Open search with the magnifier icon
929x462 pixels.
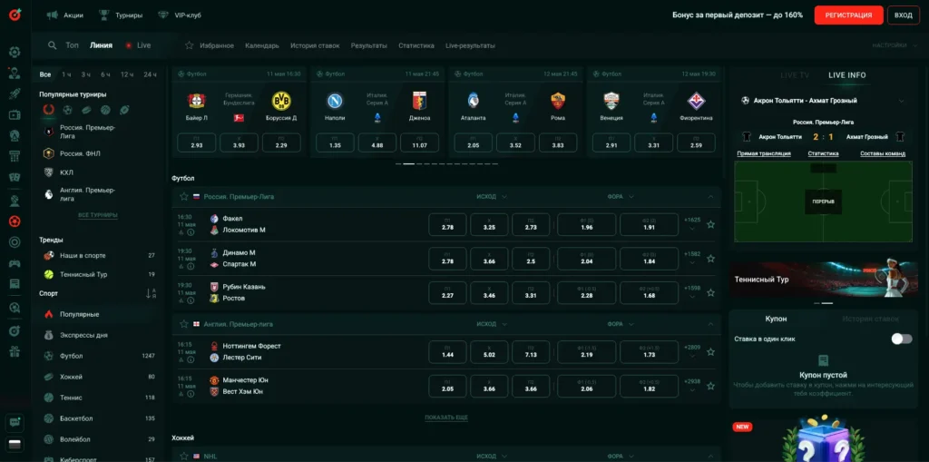pyautogui.click(x=52, y=45)
